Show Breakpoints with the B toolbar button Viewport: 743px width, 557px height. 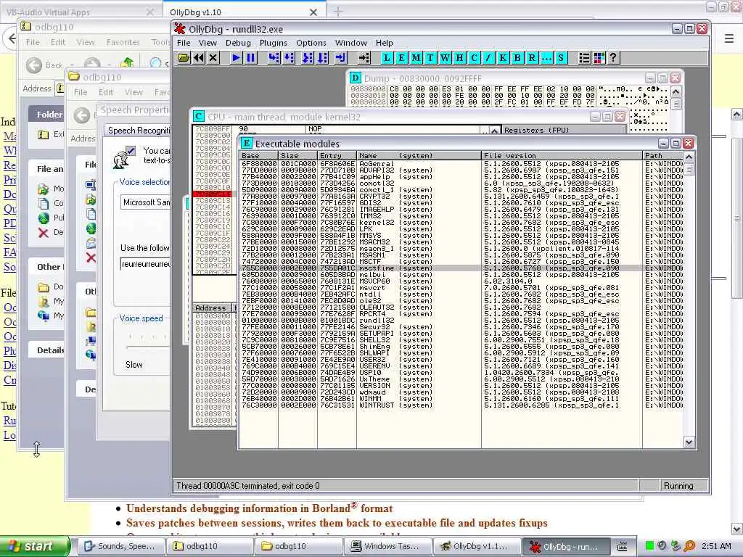(517, 58)
